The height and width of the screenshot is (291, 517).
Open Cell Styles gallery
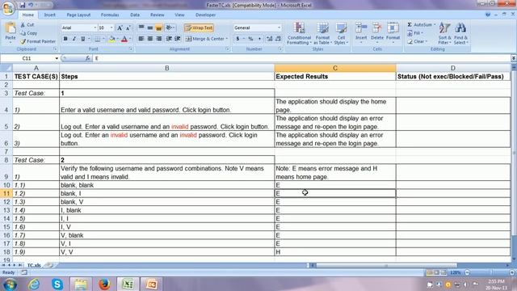coord(341,33)
